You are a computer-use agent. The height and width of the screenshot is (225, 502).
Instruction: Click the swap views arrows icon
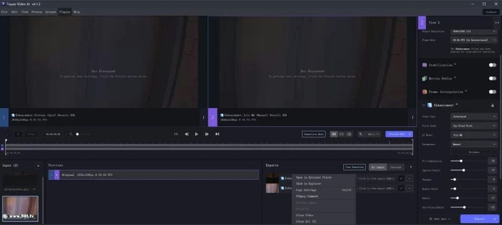coord(497,22)
